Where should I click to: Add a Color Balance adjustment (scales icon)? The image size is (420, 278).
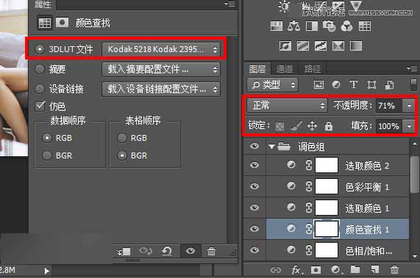[293, 26]
